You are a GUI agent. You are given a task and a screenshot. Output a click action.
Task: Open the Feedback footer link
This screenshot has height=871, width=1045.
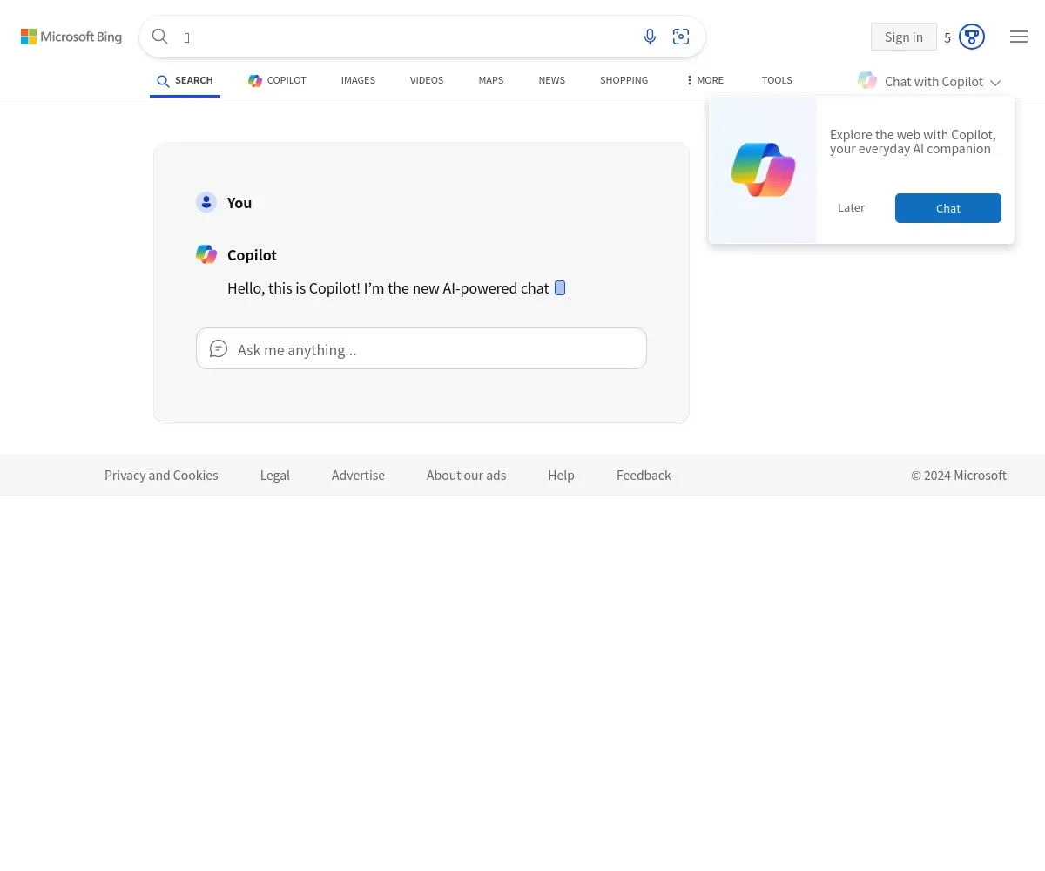click(x=644, y=475)
